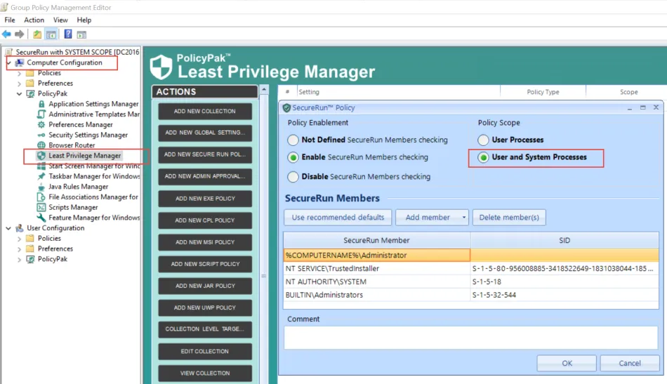Open the Action menu
The width and height of the screenshot is (667, 384).
34,20
